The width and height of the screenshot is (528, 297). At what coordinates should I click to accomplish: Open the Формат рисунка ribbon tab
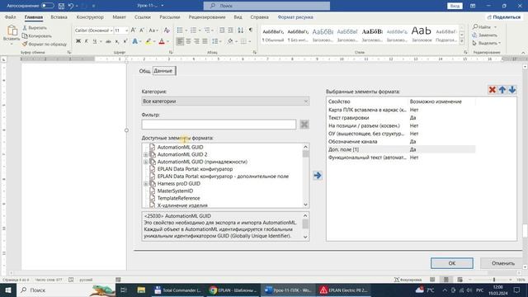click(295, 17)
